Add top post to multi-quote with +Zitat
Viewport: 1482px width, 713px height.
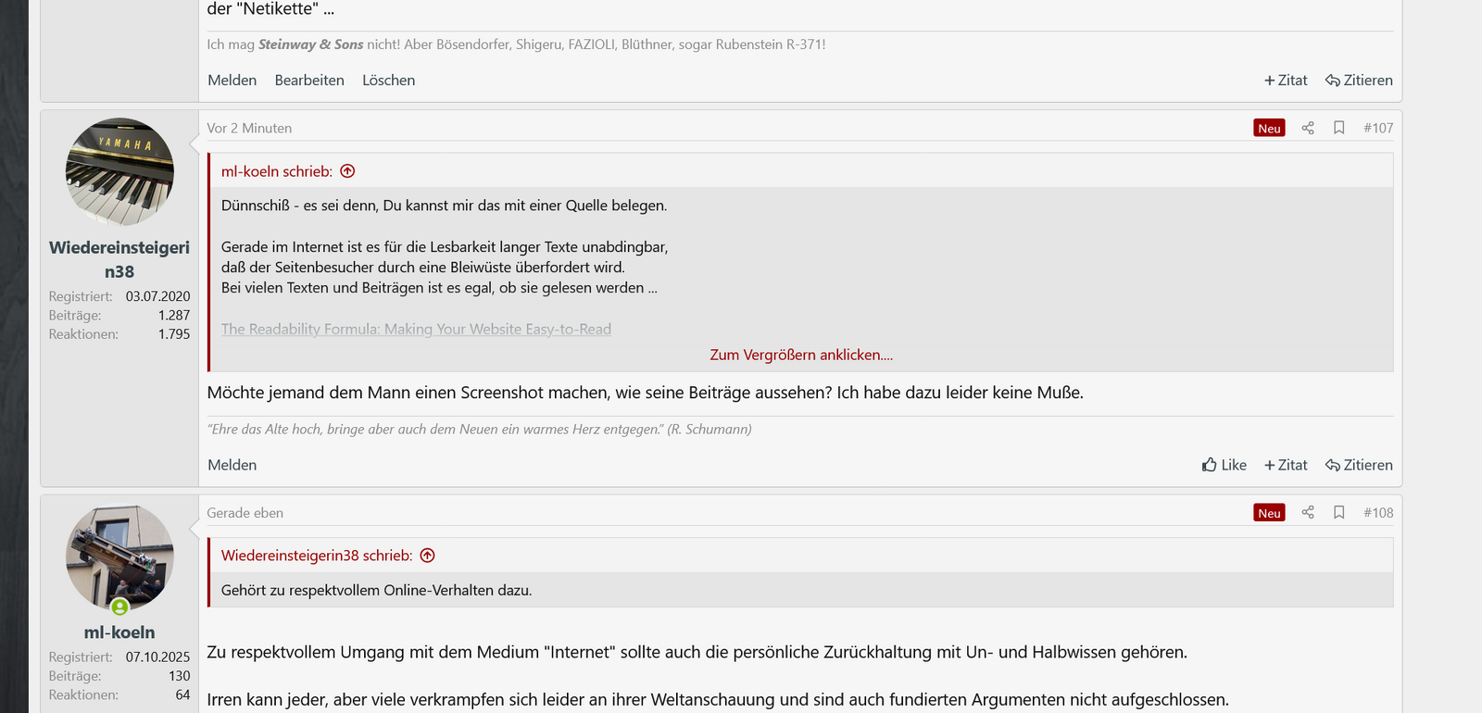click(x=1286, y=81)
